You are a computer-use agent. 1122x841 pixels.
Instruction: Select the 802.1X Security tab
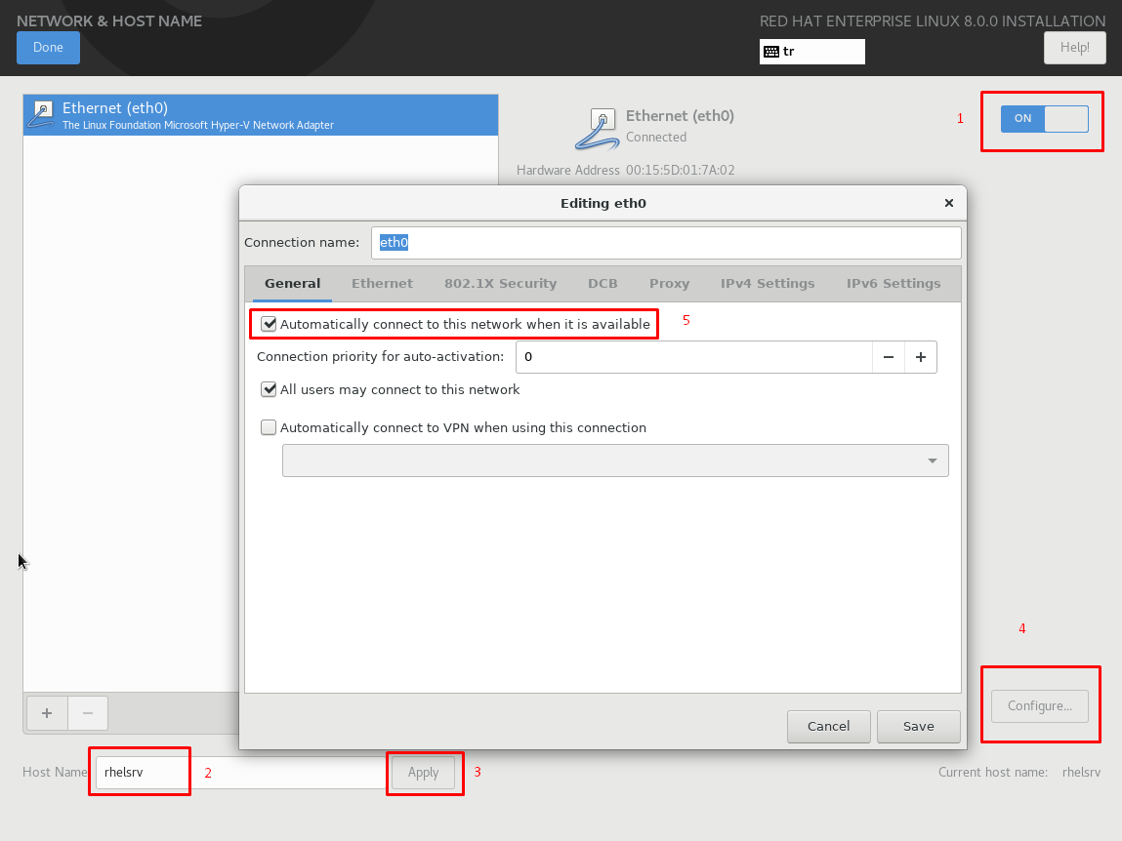(500, 284)
